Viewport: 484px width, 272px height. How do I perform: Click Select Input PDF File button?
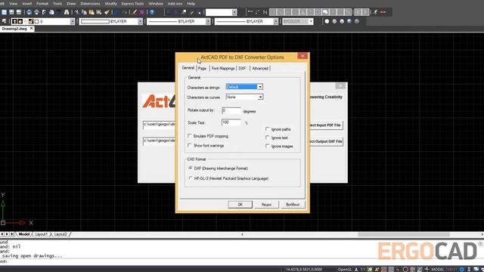(326, 125)
